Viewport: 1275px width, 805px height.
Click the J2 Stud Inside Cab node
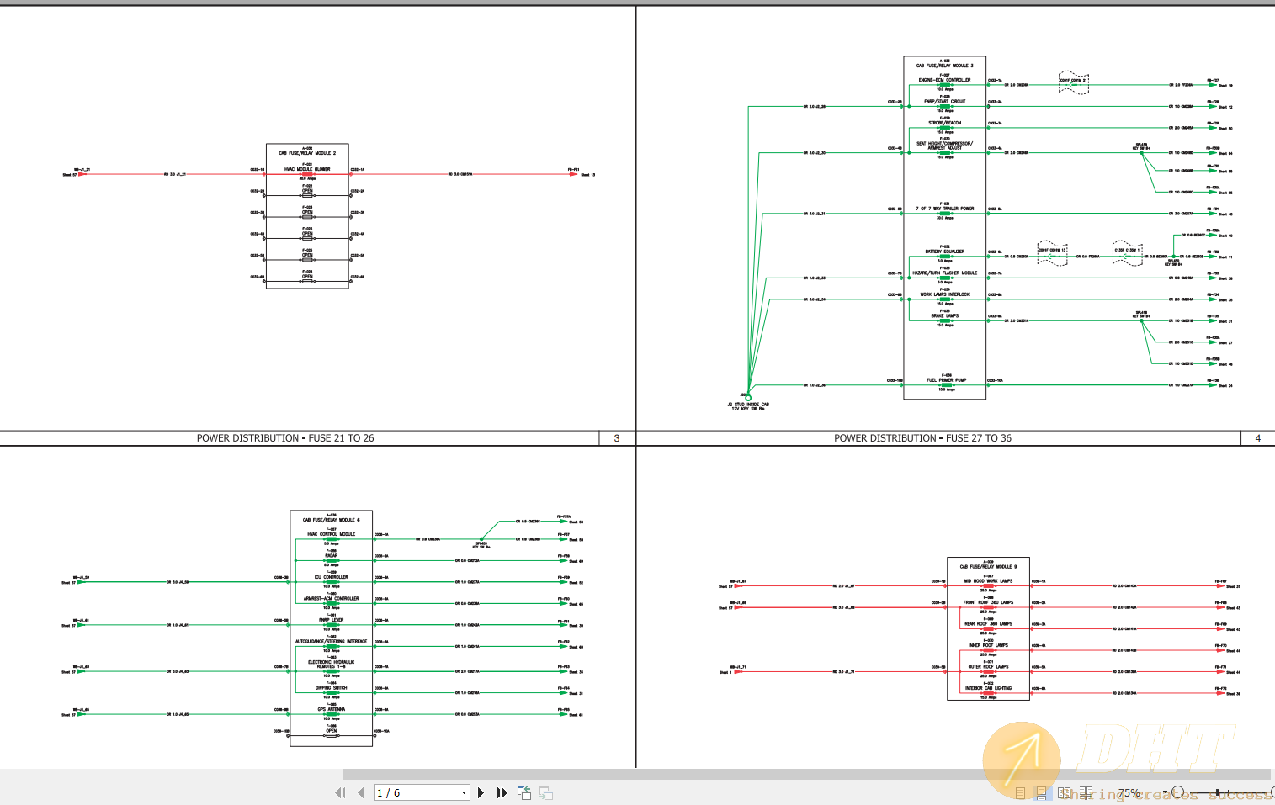[748, 397]
